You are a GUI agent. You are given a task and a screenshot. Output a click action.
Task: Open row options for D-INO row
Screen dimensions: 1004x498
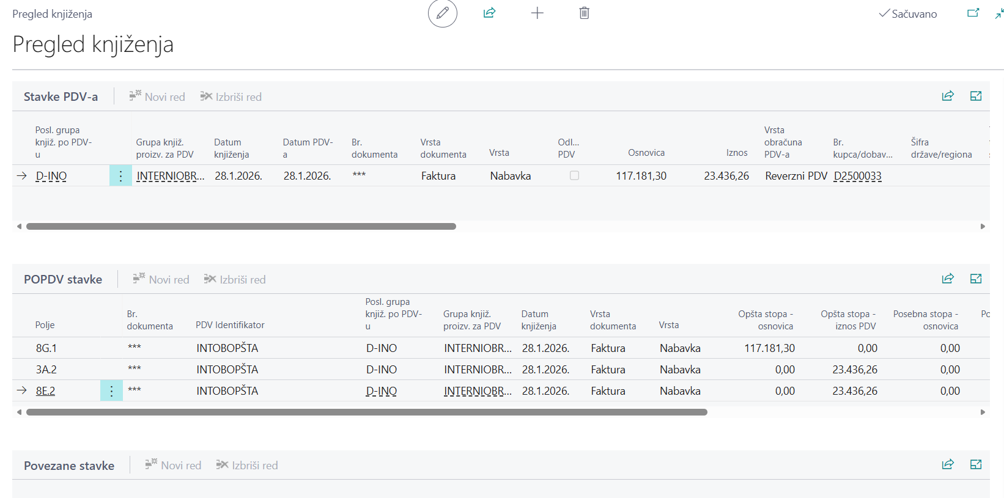click(120, 176)
